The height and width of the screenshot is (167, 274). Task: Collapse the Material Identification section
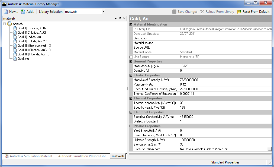[x=131, y=24]
